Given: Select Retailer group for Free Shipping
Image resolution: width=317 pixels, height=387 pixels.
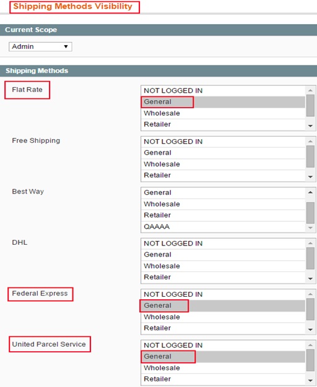Looking at the screenshot, I should click(x=223, y=175).
